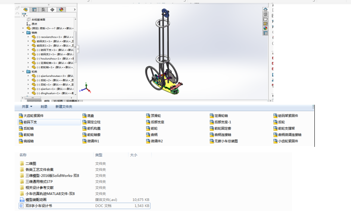Select the 前轮轴<1> component in tree
The width and height of the screenshot is (351, 211).
(53, 67)
